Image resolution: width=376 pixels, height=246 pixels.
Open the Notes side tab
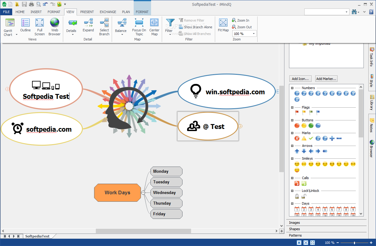pos(372,125)
